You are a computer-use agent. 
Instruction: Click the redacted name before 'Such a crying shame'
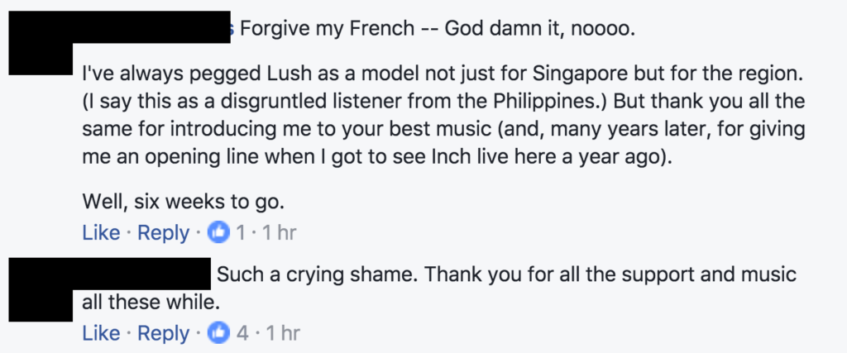[x=146, y=274]
